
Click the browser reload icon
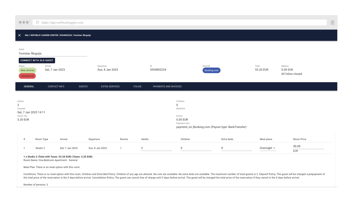(x=38, y=22)
